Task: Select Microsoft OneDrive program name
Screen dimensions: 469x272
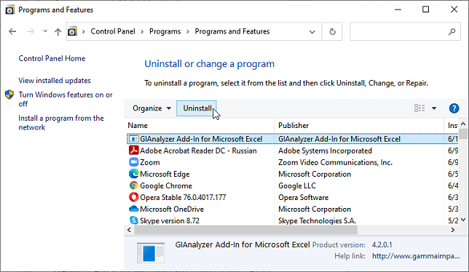Action: 172,209
